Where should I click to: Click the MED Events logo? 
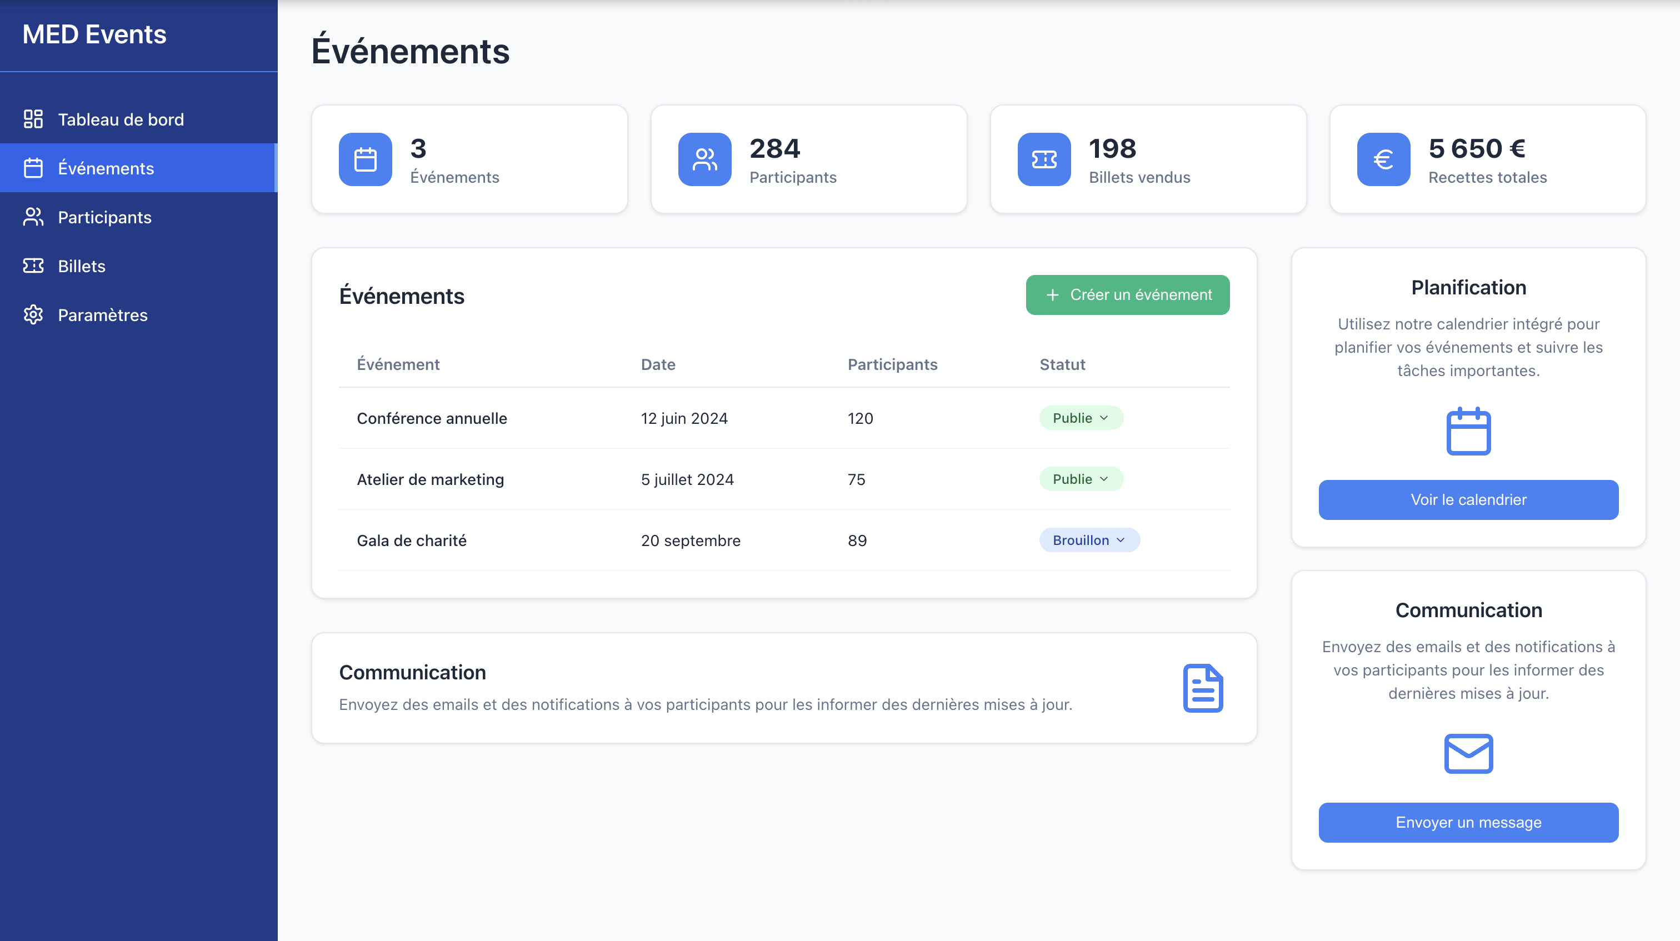94,34
